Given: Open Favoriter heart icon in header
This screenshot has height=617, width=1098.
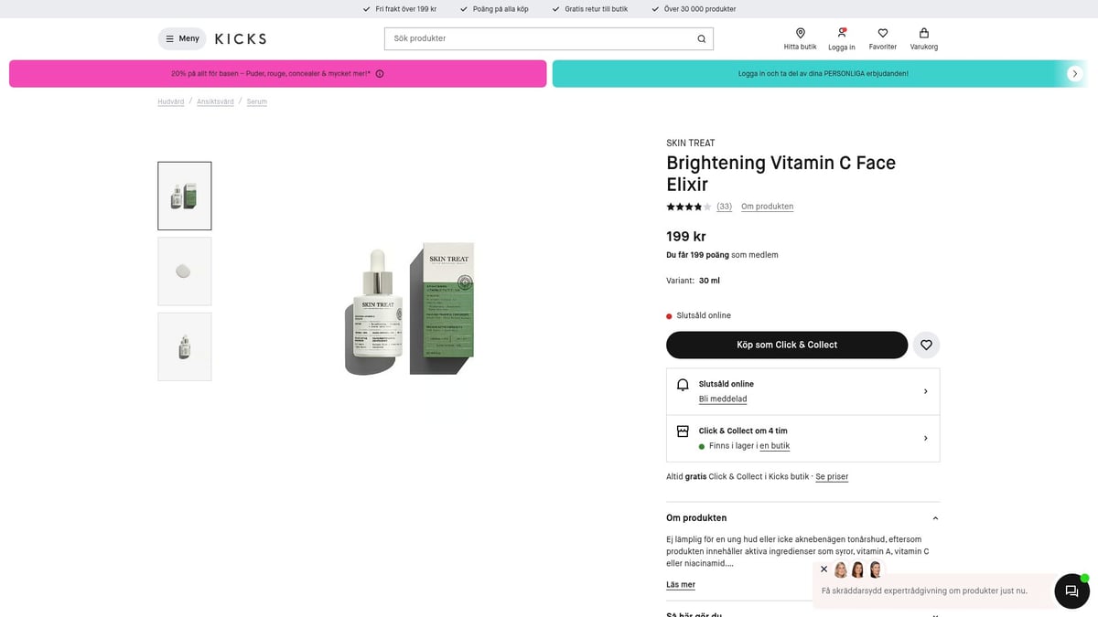Looking at the screenshot, I should pos(883,34).
